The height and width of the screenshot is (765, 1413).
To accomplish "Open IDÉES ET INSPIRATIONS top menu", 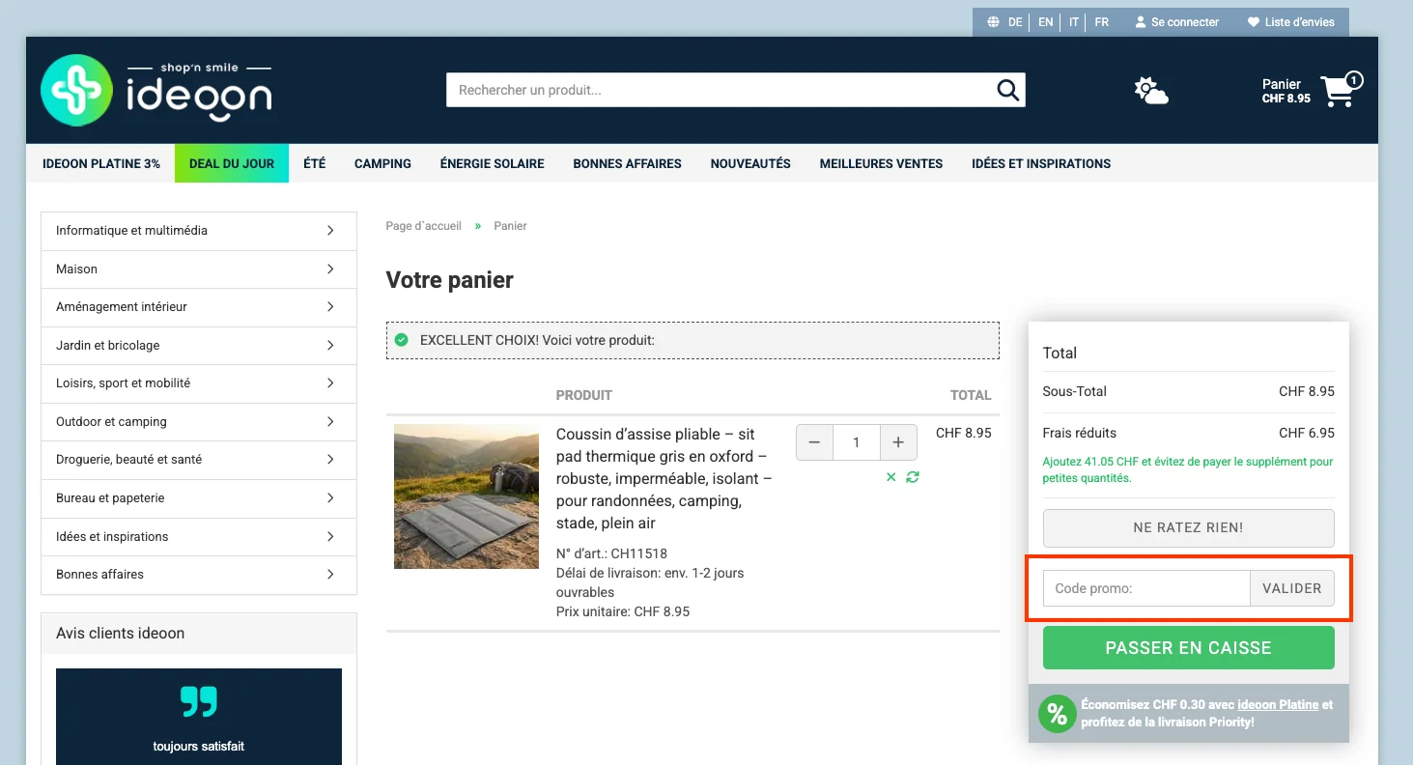I will pyautogui.click(x=1041, y=163).
